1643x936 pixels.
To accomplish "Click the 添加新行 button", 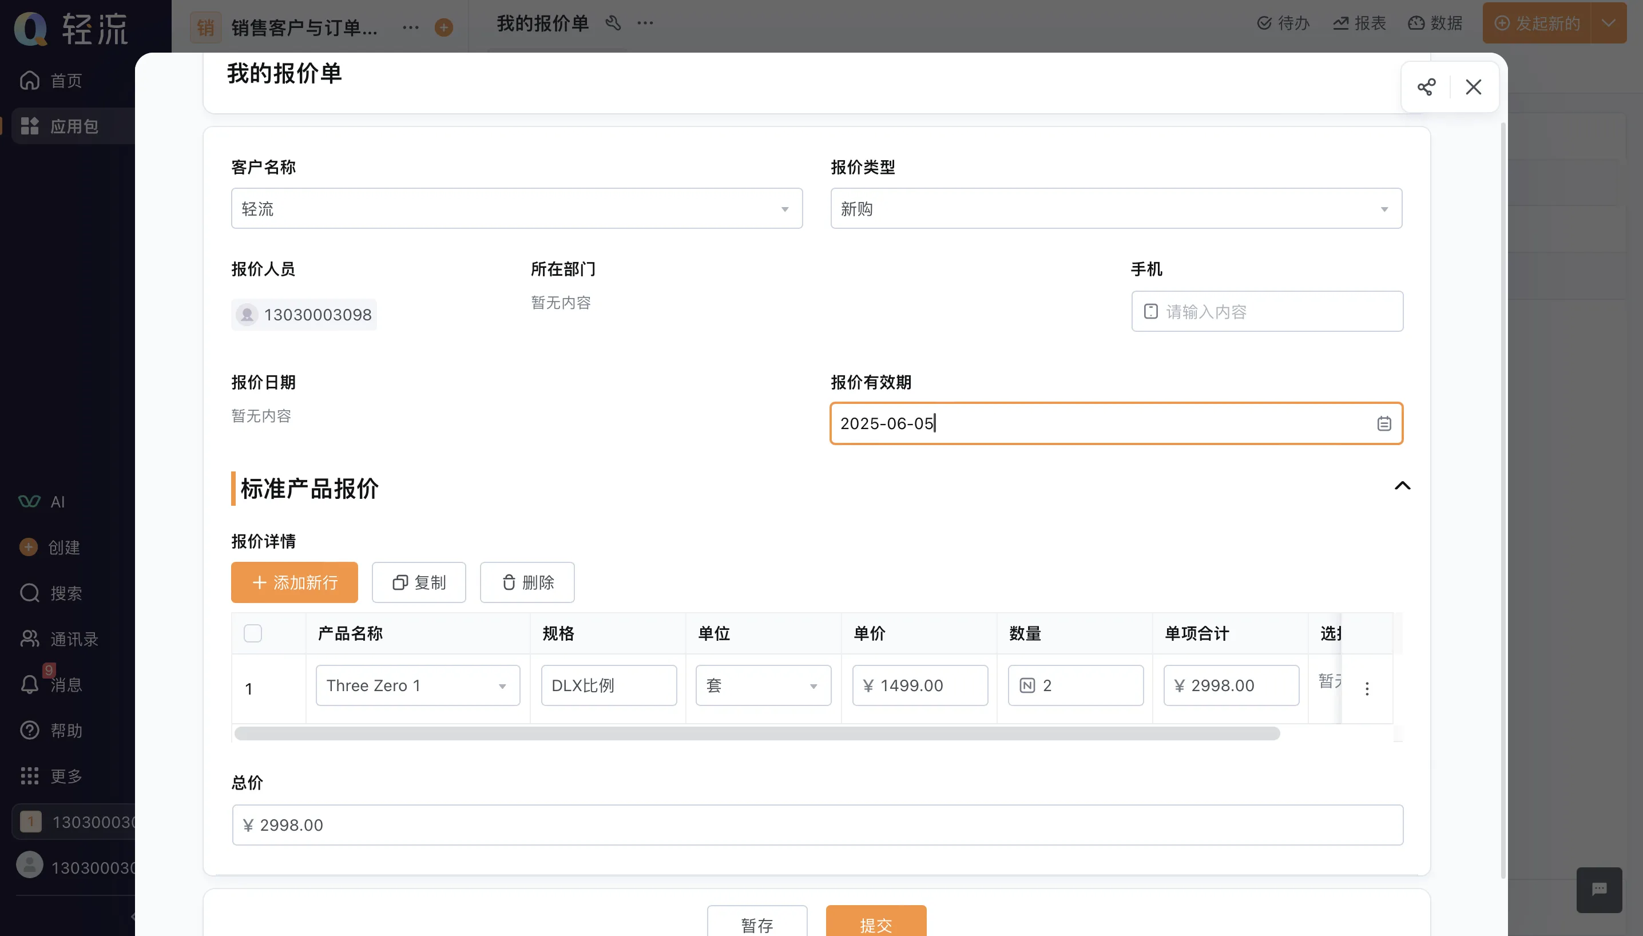I will [x=293, y=582].
